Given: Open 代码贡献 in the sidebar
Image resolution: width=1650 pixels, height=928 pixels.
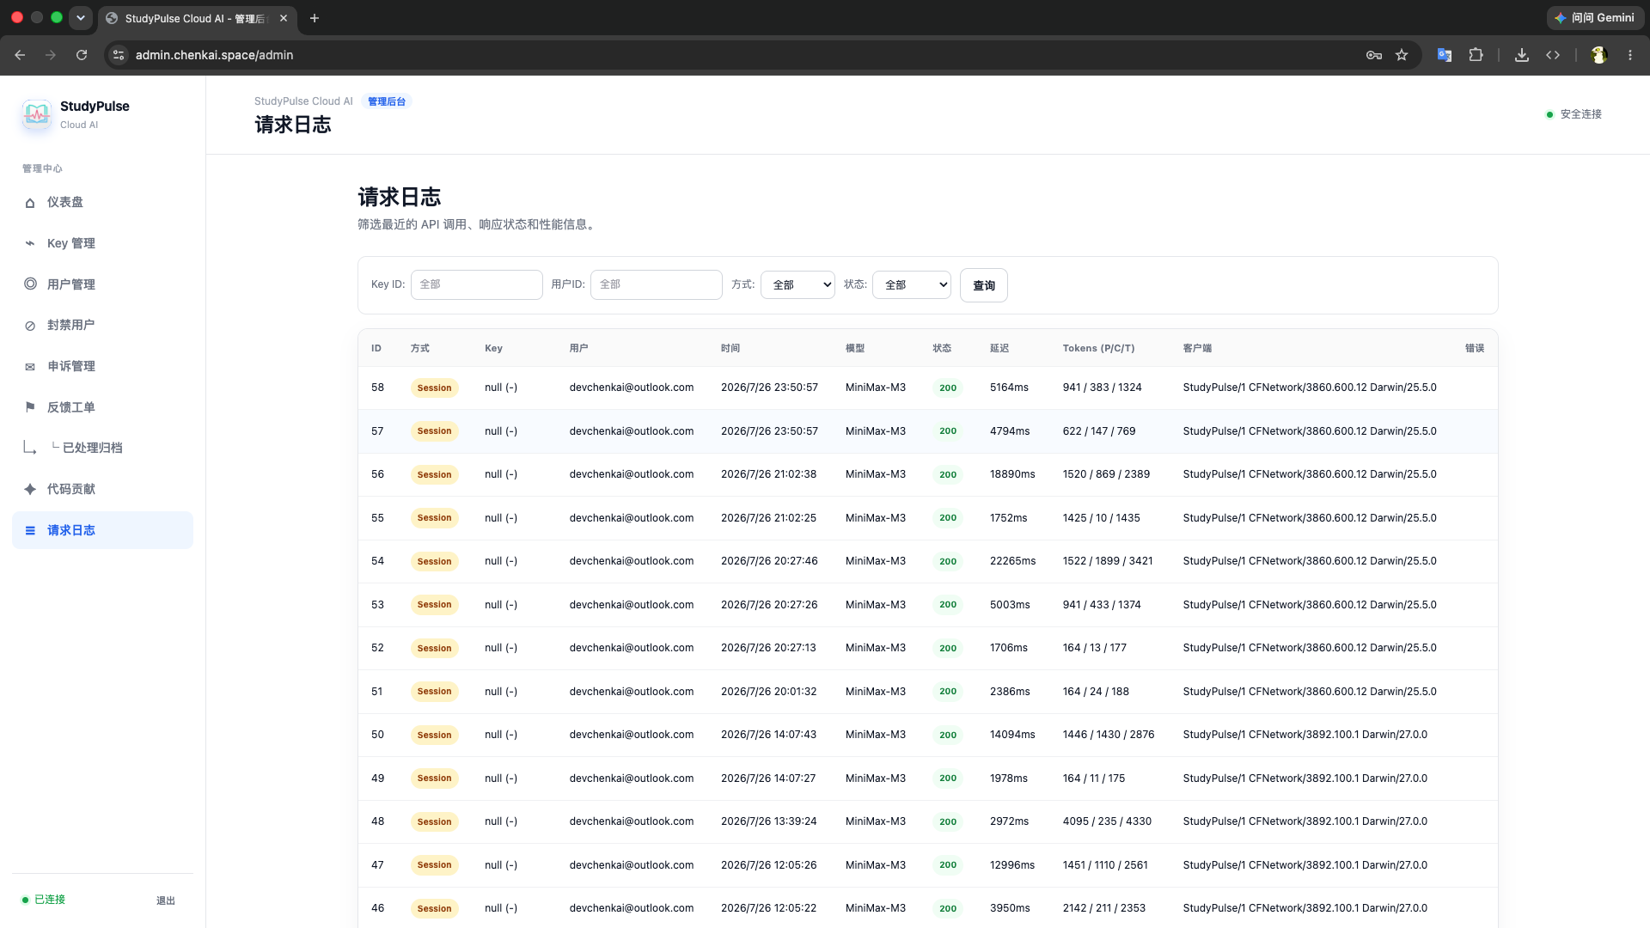Looking at the screenshot, I should [x=102, y=489].
